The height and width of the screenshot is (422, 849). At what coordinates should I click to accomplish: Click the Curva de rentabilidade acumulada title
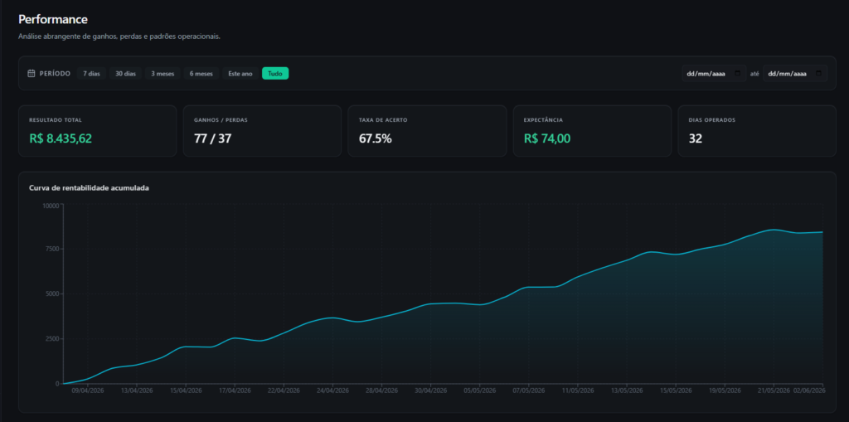pos(89,188)
